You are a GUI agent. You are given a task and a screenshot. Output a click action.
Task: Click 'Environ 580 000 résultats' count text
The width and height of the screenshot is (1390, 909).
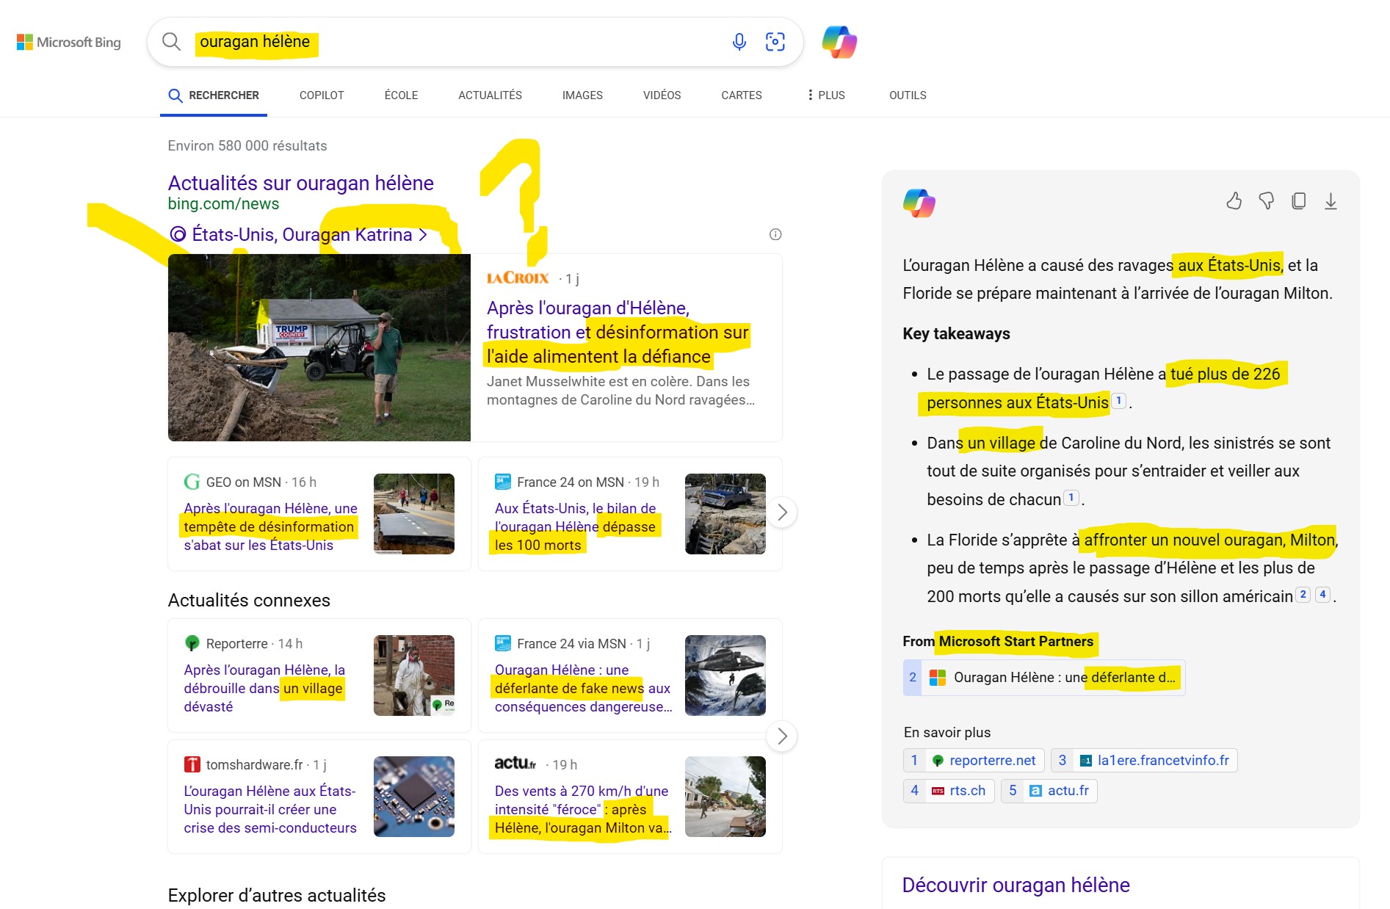tap(247, 145)
